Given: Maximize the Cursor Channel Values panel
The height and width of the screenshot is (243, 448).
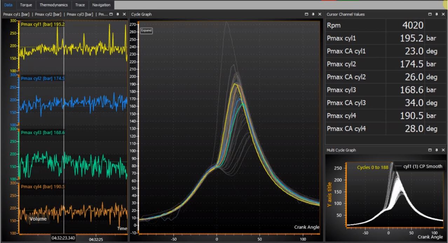Looking at the screenshot, I should (x=430, y=14).
